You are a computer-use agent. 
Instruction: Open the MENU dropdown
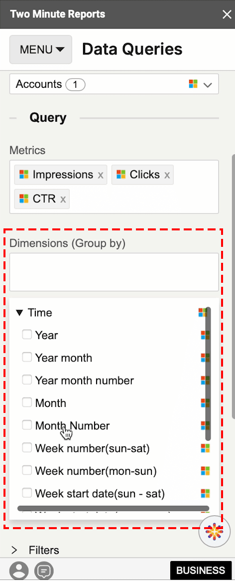(41, 49)
